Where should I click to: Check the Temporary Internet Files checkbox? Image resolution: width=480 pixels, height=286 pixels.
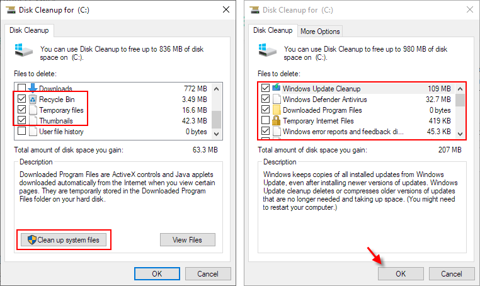coord(265,120)
